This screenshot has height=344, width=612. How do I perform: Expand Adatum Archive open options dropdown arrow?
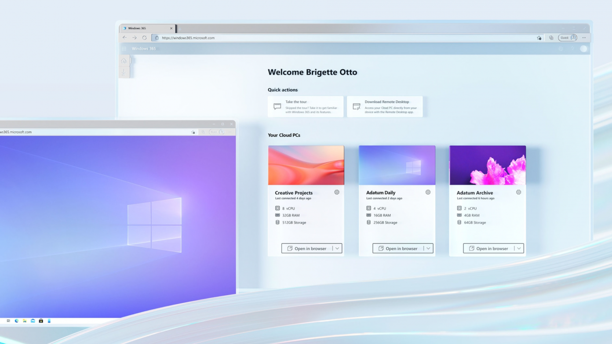tap(519, 248)
